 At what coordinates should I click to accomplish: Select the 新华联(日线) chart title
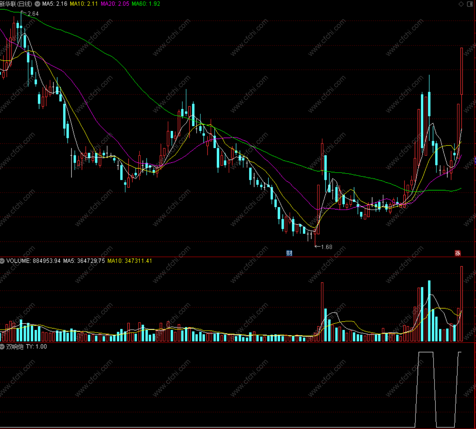coord(16,4)
